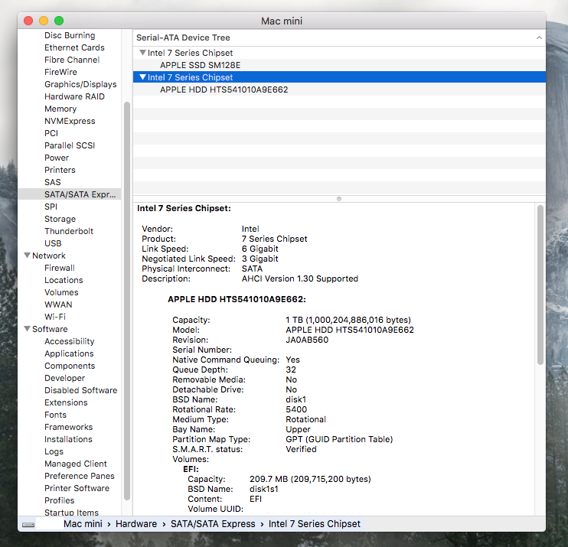Select the Software category label

50,329
